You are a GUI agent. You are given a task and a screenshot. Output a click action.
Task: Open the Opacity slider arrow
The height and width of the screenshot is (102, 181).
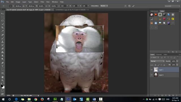point(177,61)
